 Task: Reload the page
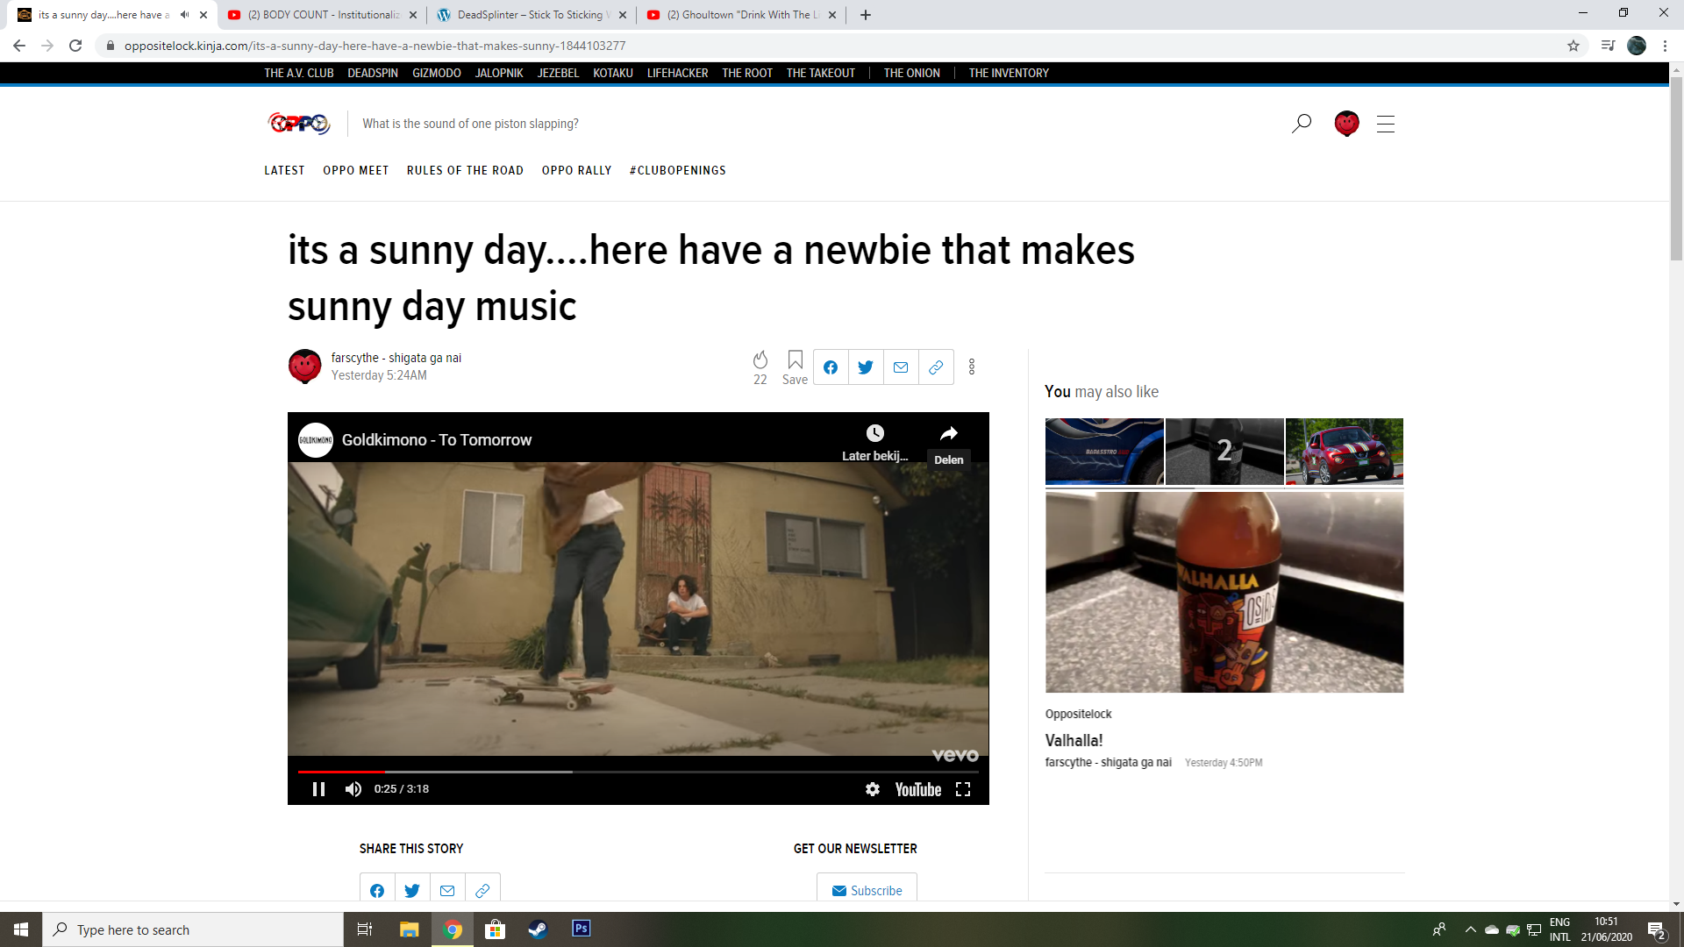tap(75, 46)
